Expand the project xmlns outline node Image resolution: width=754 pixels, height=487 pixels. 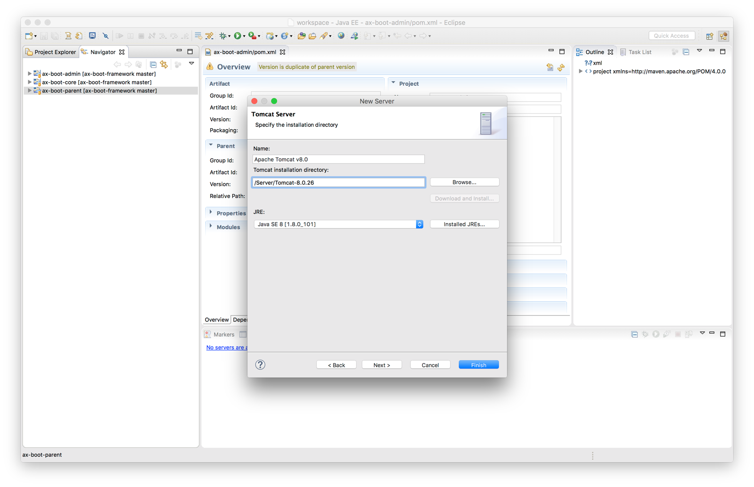[581, 71]
